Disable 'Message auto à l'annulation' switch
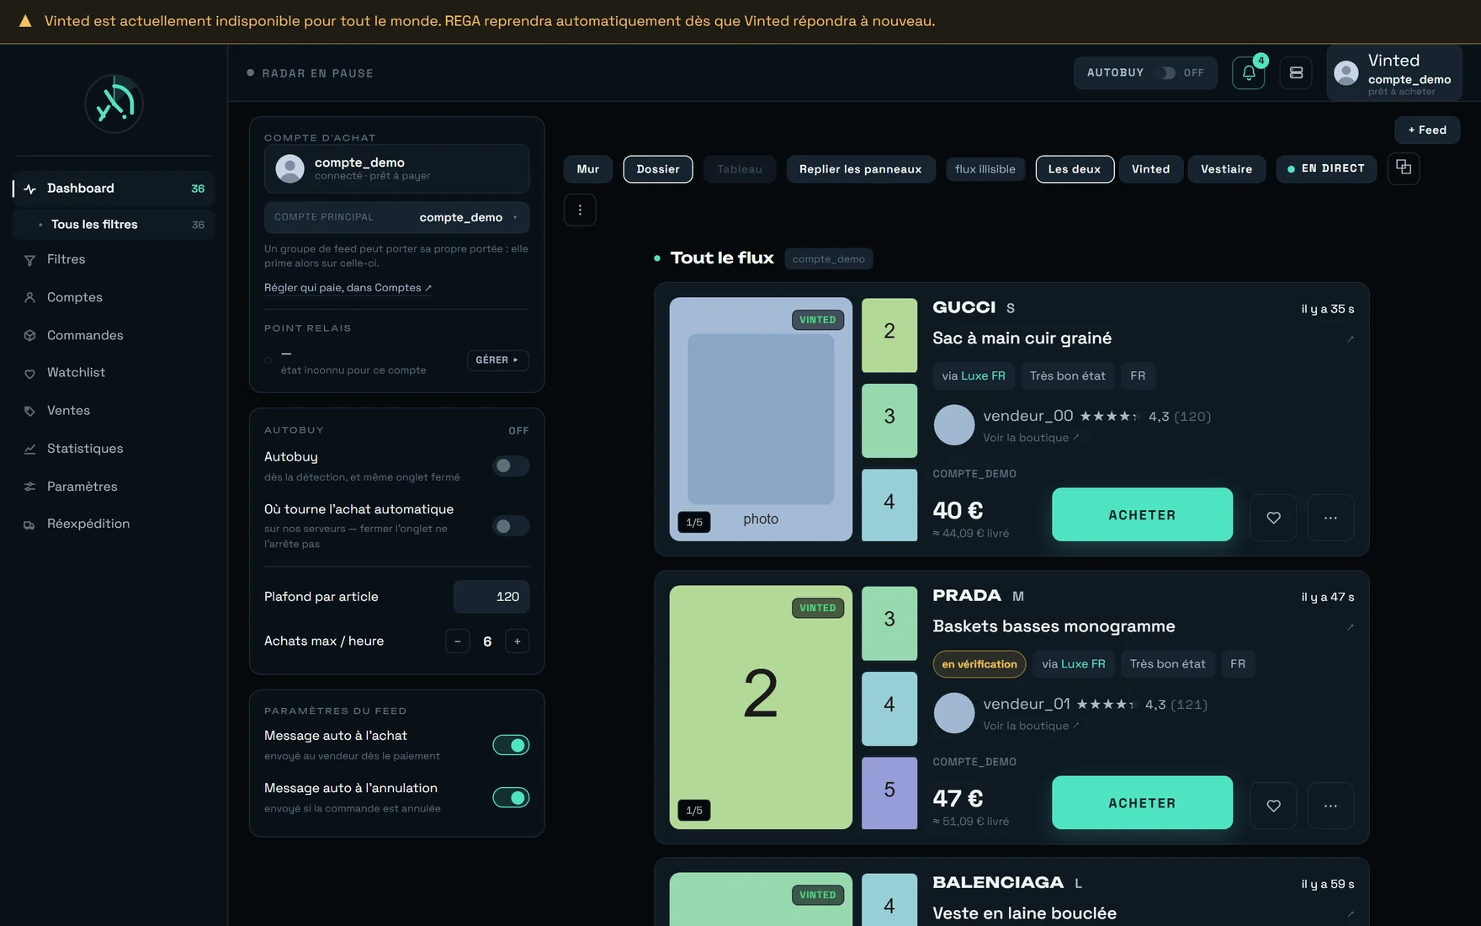Image resolution: width=1481 pixels, height=926 pixels. pyautogui.click(x=511, y=797)
